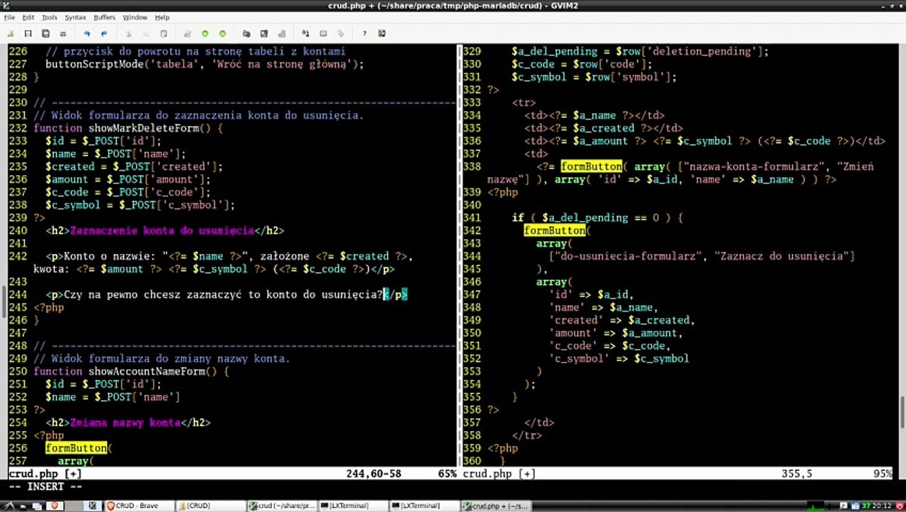Click the Save session toolbar icon
Screen dimensions: 906x512
[264, 33]
